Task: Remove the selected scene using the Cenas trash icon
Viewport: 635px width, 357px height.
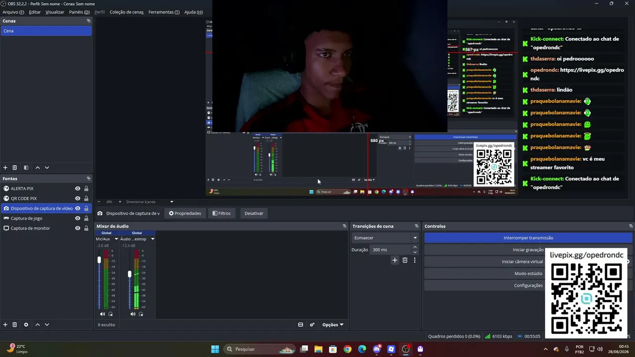Action: [x=15, y=168]
